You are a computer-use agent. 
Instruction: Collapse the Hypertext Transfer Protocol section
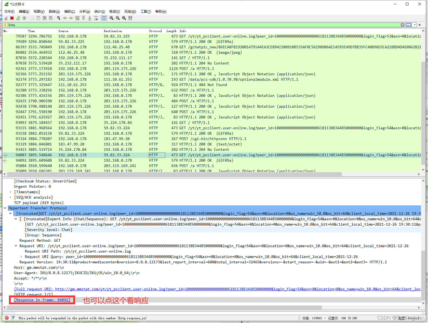coord(5,208)
